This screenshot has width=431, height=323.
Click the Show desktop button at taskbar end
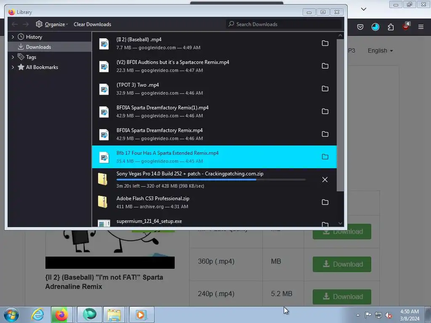pyautogui.click(x=428, y=315)
